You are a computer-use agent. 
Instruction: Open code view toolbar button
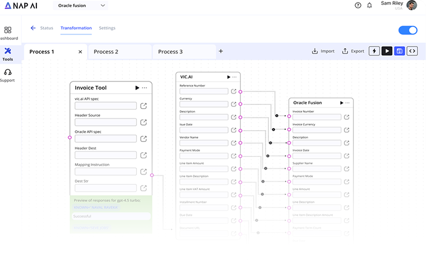(x=412, y=51)
